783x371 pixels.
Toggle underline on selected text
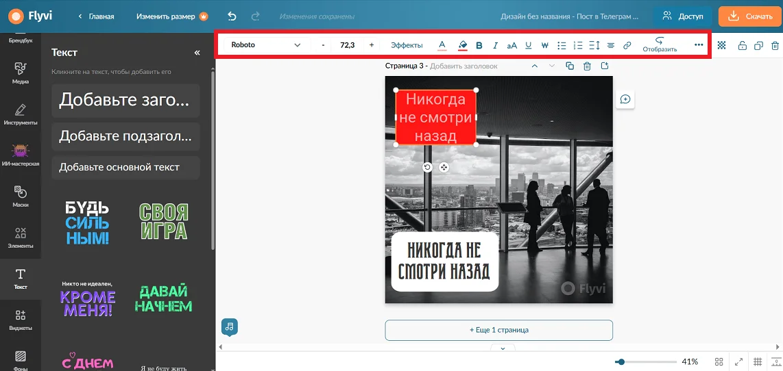pyautogui.click(x=528, y=45)
